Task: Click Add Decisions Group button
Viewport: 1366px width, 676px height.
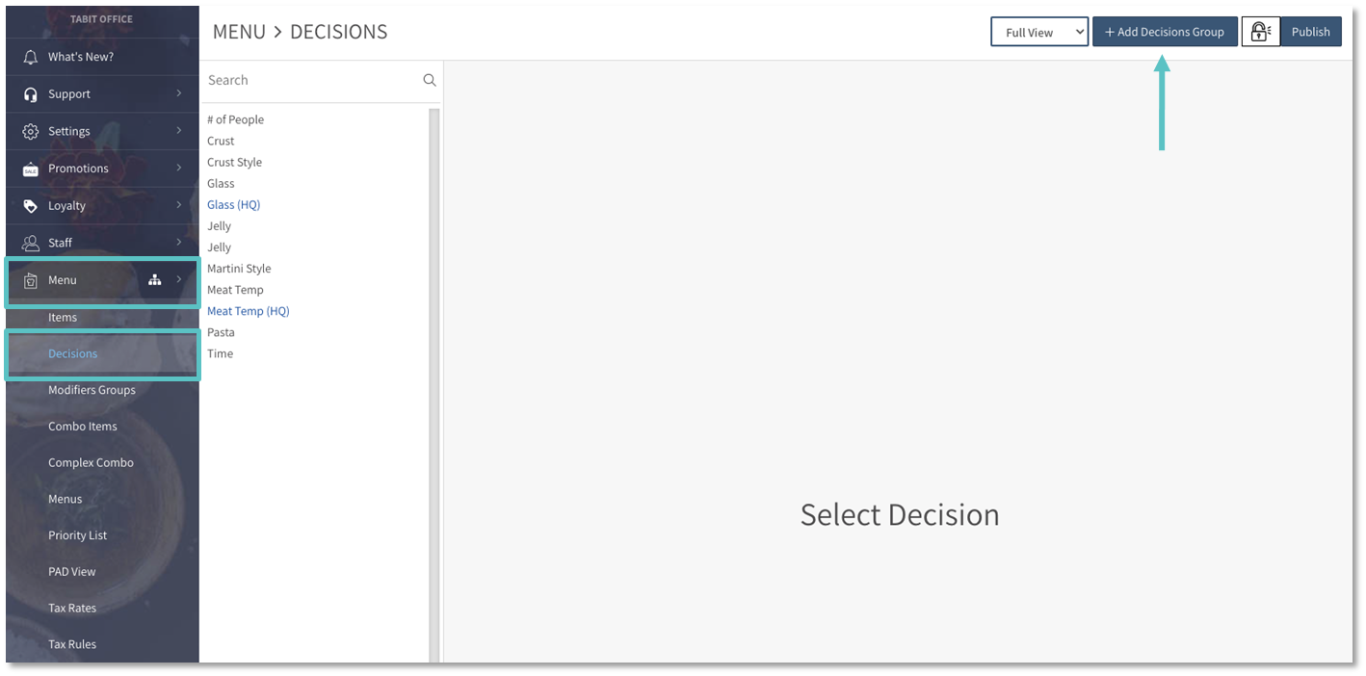Action: [1164, 32]
